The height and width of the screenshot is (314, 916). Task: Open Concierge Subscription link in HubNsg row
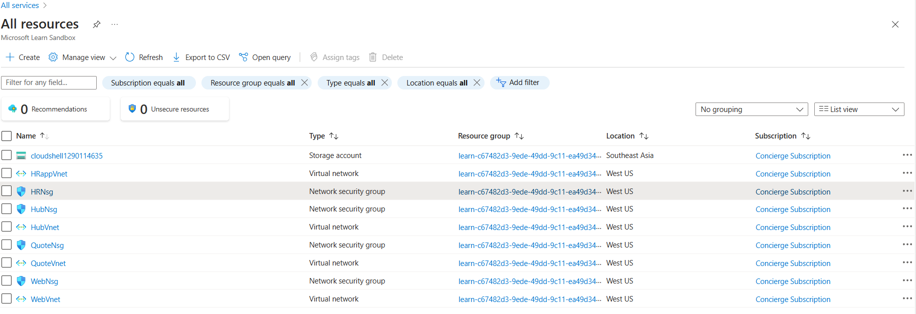793,209
